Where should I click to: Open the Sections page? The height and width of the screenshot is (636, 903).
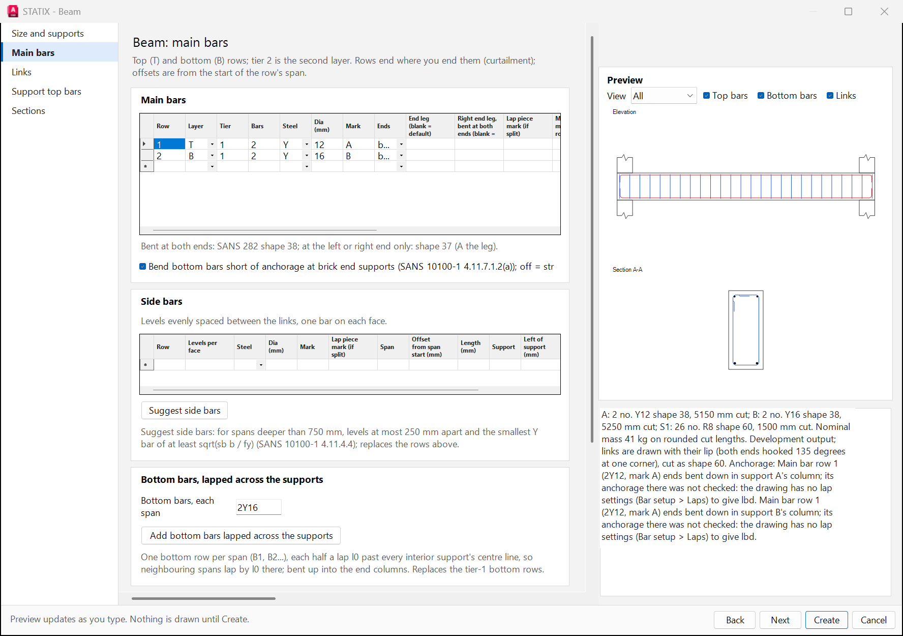pyautogui.click(x=59, y=111)
